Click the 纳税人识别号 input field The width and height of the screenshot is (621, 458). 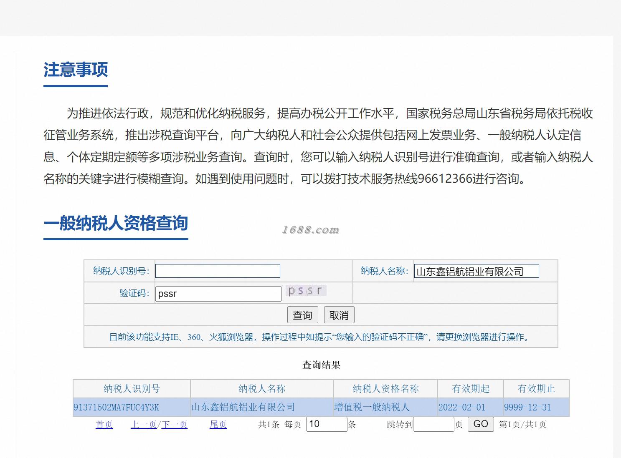(218, 271)
